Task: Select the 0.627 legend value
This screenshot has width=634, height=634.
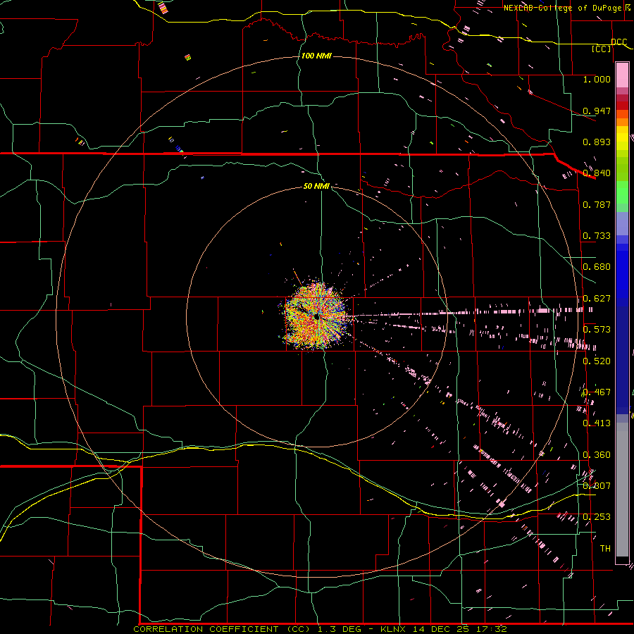Action: coord(597,299)
